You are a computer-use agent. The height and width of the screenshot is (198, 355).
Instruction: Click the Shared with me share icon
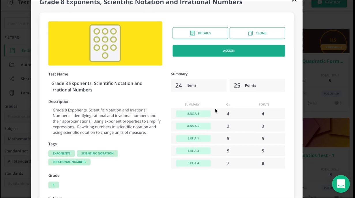coord(12,79)
